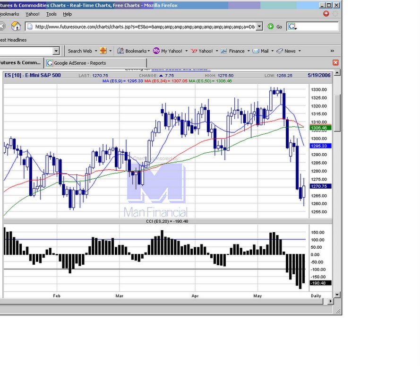Open the Yahoo! menu in the menu bar

point(33,14)
